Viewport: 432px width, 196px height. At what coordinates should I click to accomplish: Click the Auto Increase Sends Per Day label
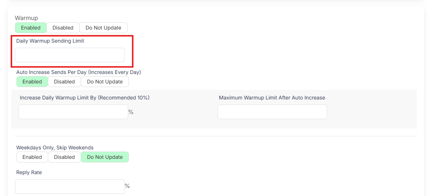click(x=79, y=72)
